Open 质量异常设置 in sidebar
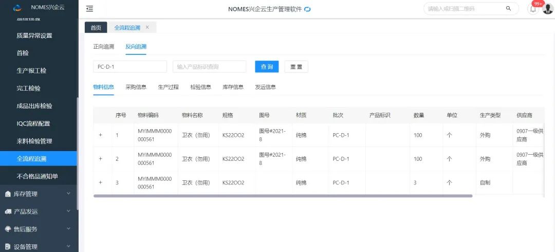Image resolution: width=555 pixels, height=252 pixels. coord(34,35)
